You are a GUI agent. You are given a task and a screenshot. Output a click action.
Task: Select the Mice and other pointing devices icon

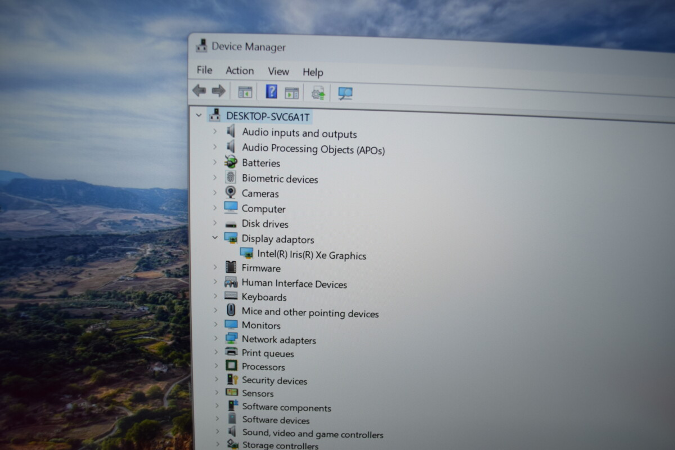[x=231, y=310]
